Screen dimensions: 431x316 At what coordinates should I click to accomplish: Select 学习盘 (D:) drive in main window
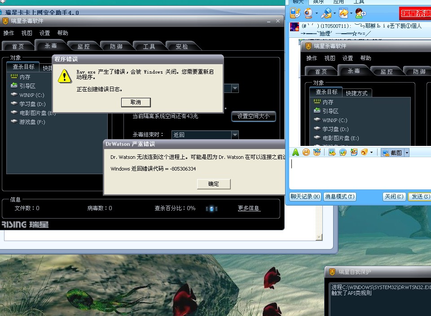click(x=32, y=104)
